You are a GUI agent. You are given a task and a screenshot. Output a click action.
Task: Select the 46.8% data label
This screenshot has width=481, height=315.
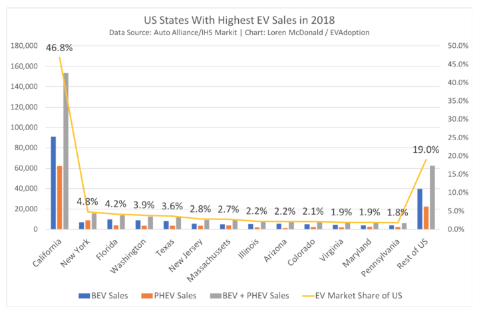59,48
